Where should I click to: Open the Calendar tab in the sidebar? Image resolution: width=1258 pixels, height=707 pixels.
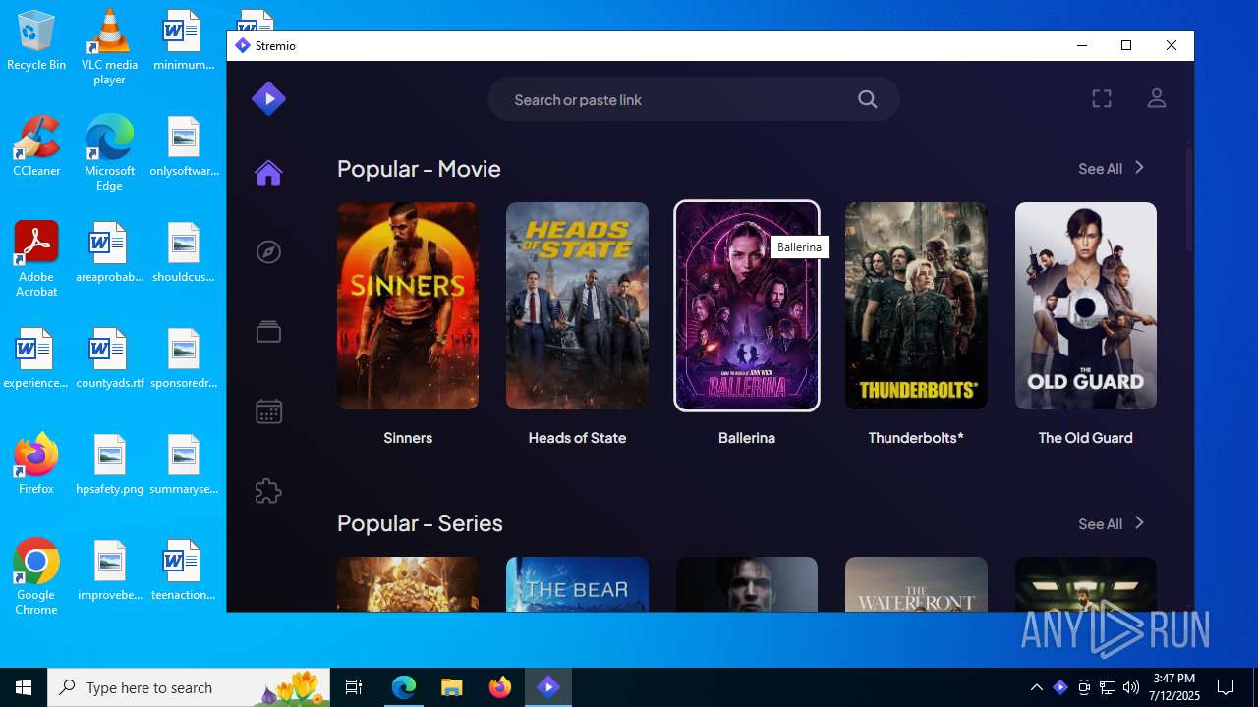tap(268, 411)
